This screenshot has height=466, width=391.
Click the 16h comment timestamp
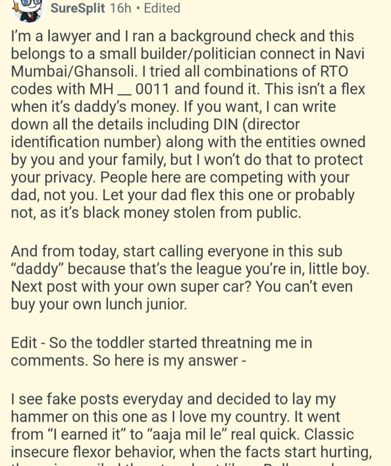(x=121, y=8)
